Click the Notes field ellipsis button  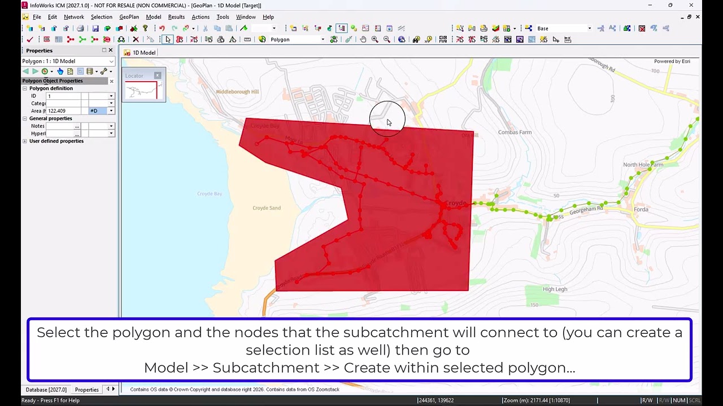(77, 126)
